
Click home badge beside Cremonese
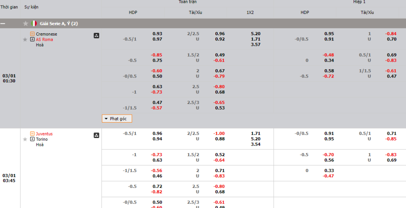click(32, 34)
